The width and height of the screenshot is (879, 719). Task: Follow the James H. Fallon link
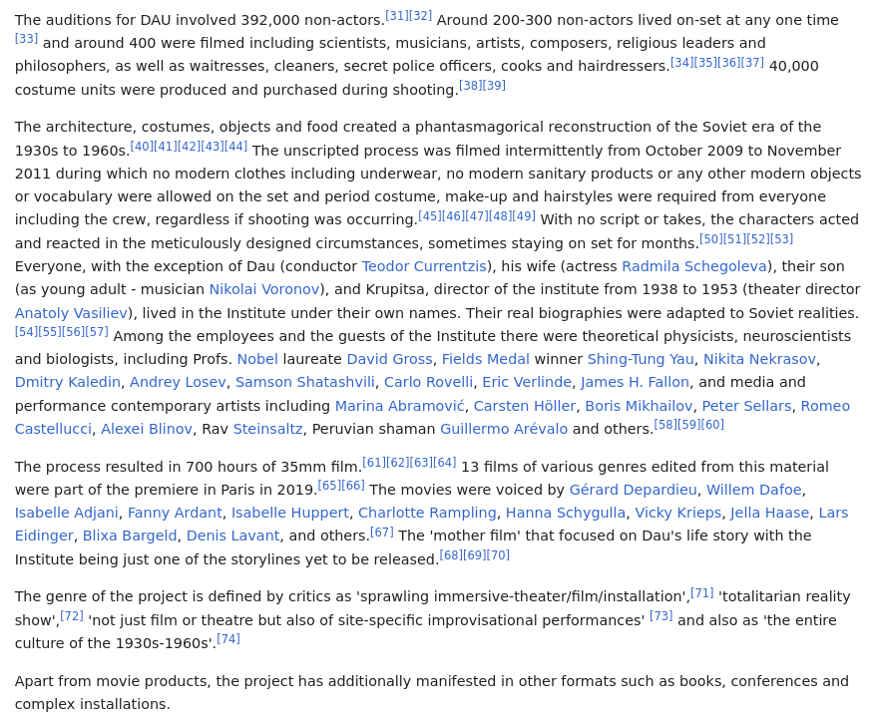tap(636, 382)
